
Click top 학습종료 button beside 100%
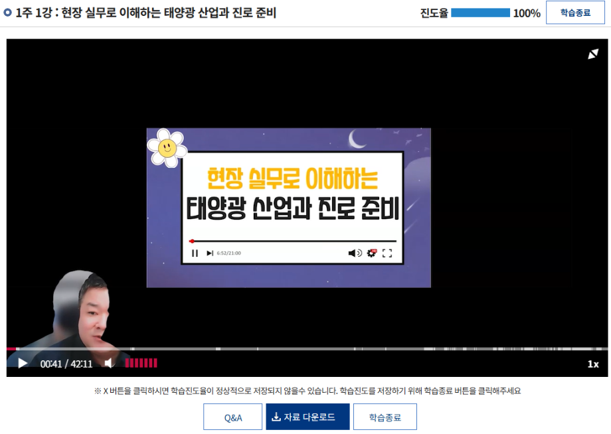coord(575,13)
